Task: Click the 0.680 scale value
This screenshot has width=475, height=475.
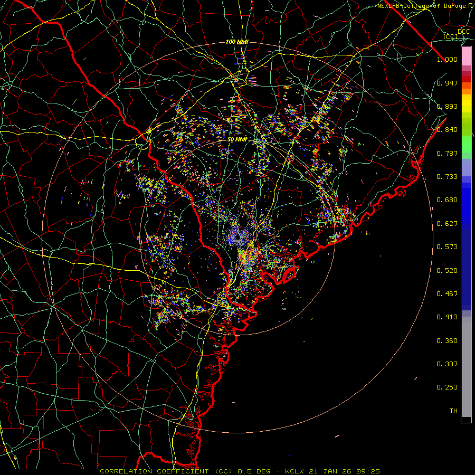Action: tap(447, 200)
